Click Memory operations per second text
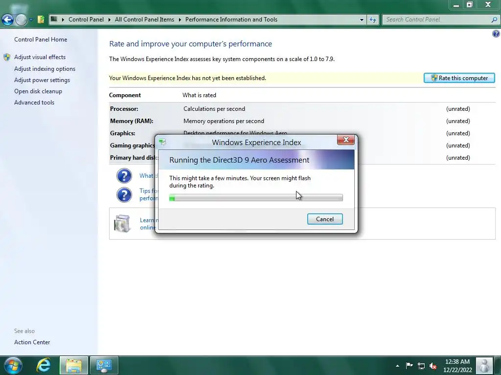Image resolution: width=501 pixels, height=375 pixels. click(x=224, y=121)
